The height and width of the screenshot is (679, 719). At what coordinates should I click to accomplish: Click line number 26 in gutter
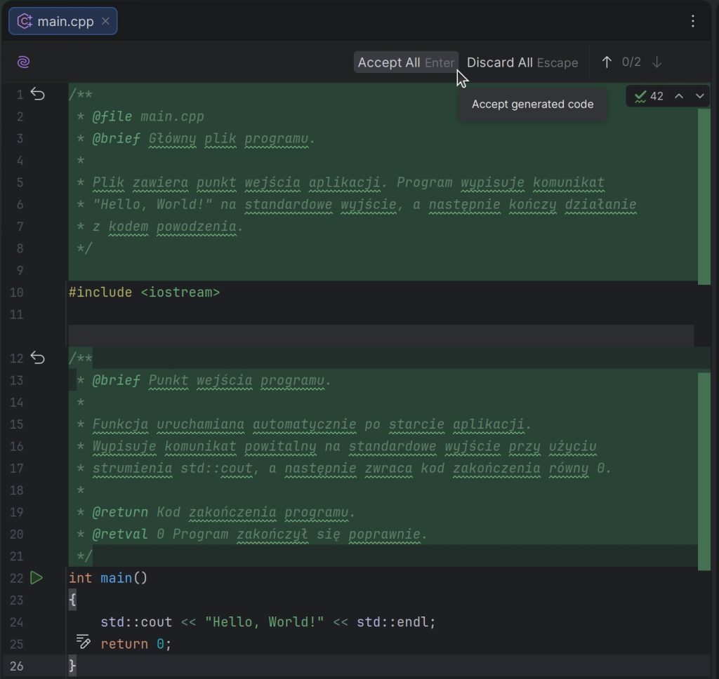17,666
